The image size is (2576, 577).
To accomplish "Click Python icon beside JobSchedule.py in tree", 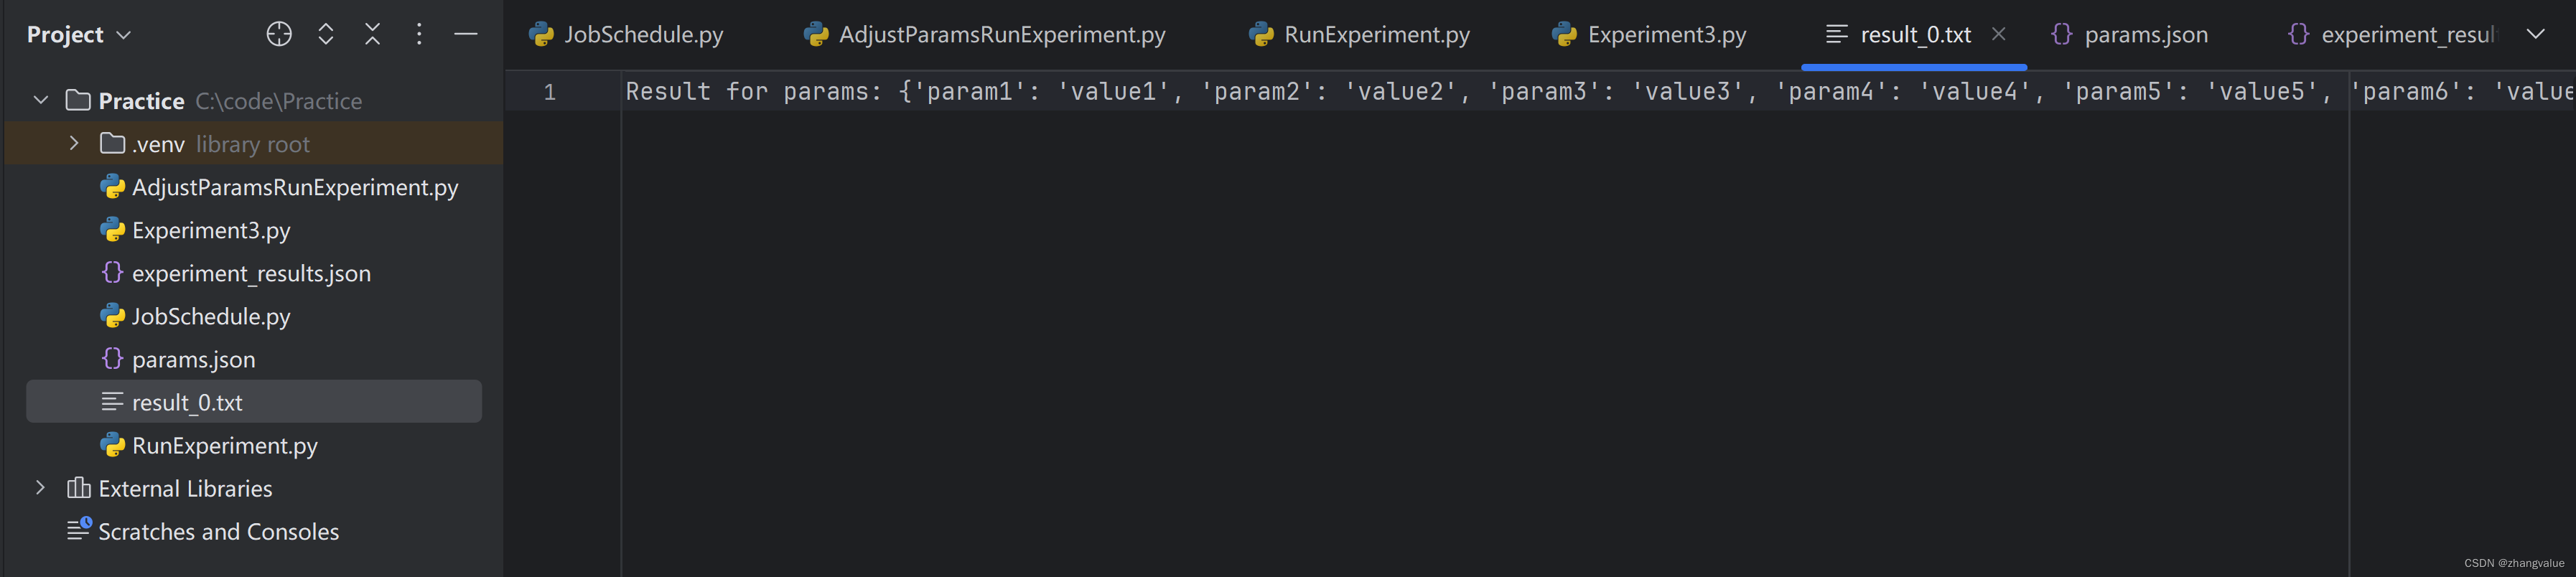I will (112, 316).
